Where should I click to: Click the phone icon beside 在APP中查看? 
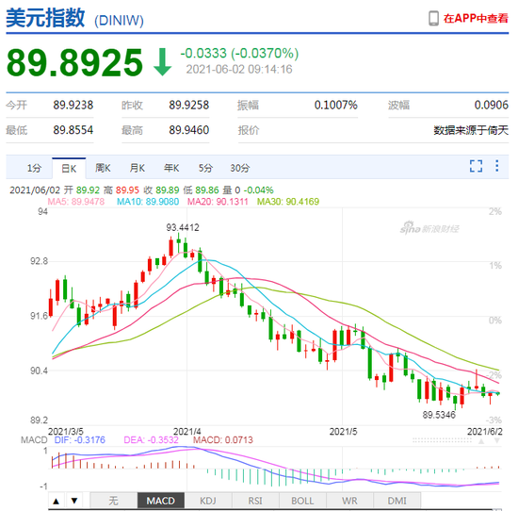[433, 18]
